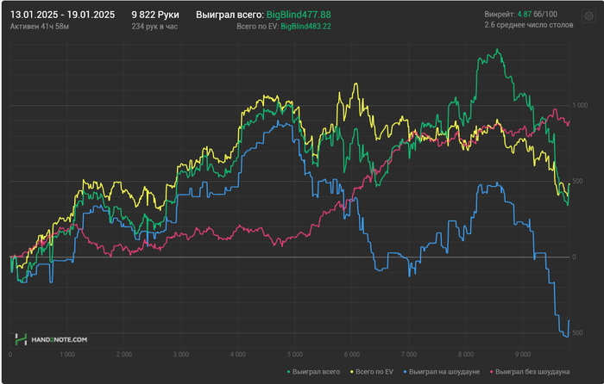The image size is (604, 384).
Task: Toggle the yellow 'Всего по EV' legend dot
Action: 352,372
